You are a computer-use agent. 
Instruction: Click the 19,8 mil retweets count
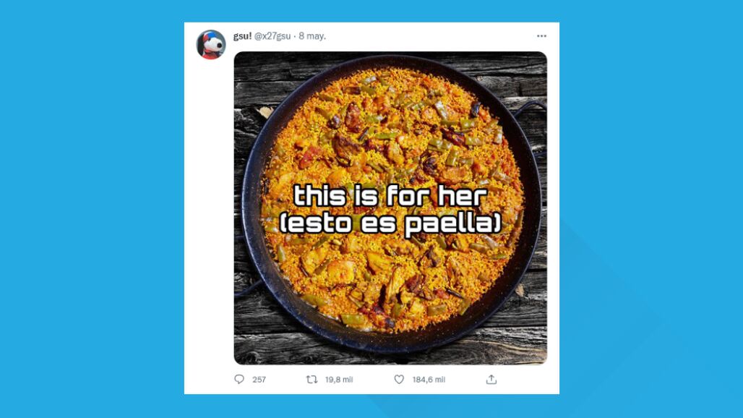[338, 380]
